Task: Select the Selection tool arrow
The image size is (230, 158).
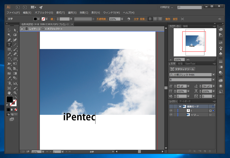Action: tap(9, 30)
